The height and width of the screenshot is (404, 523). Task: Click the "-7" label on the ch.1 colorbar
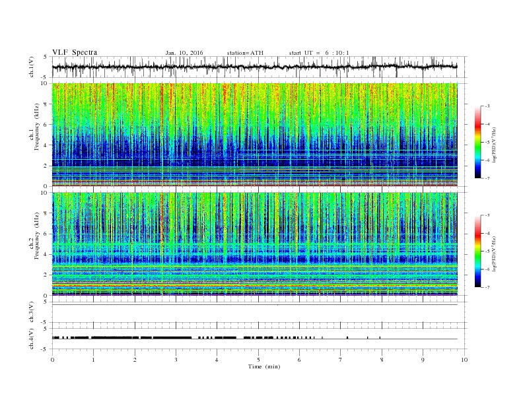tap(487, 178)
